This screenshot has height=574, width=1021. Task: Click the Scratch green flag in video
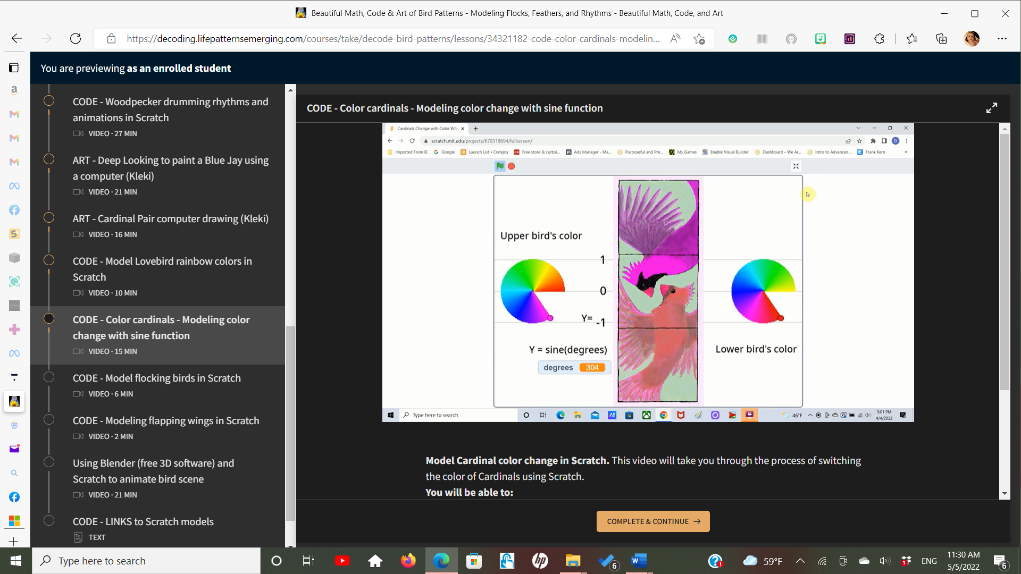pyautogui.click(x=500, y=166)
